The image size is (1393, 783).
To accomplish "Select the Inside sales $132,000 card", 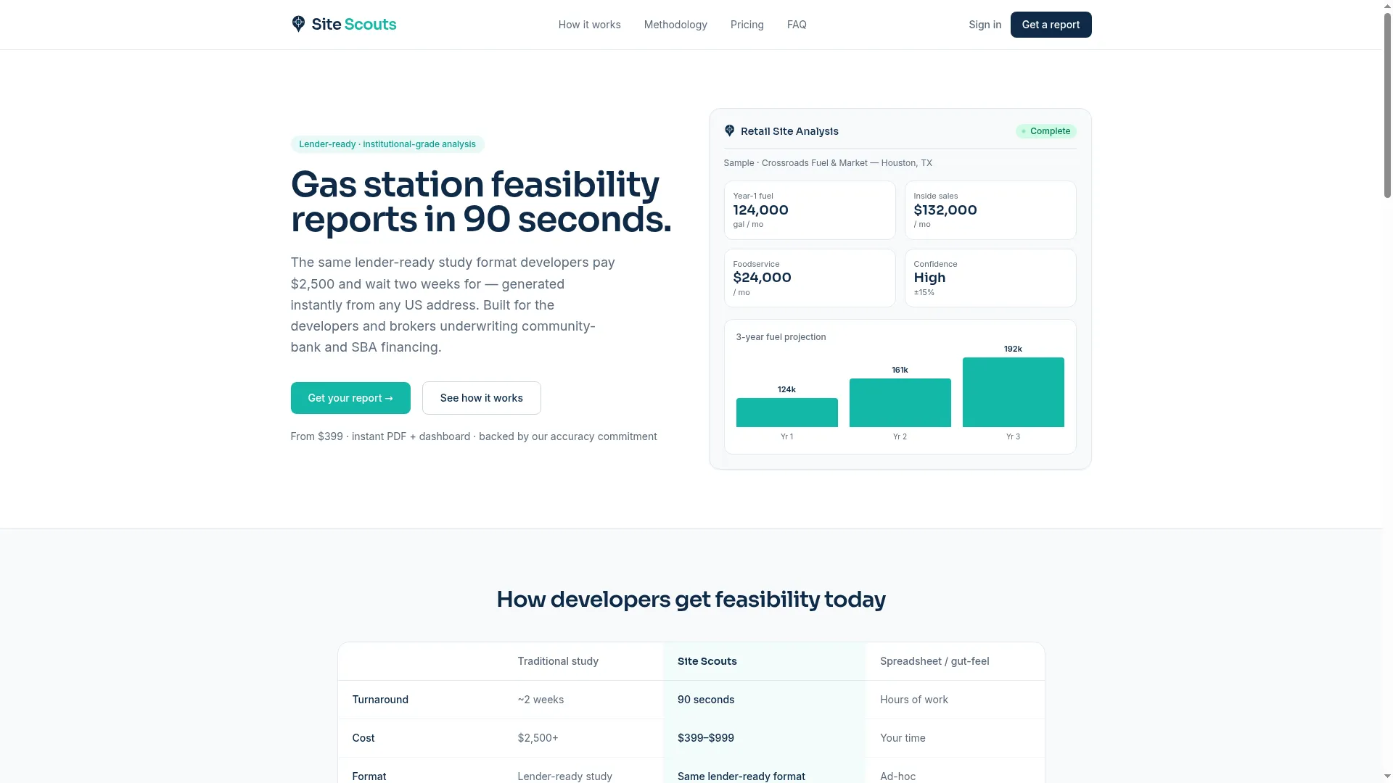I will point(990,210).
